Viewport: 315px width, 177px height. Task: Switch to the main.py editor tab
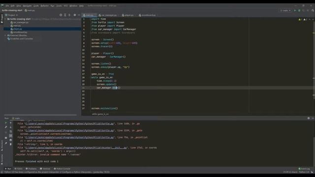point(89,15)
